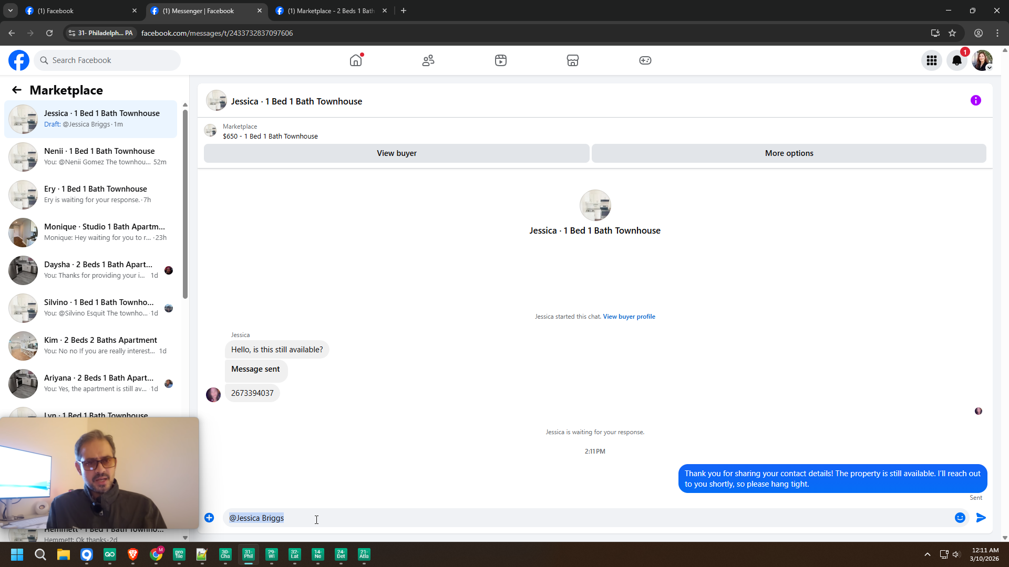
Task: Open the notifications bell
Action: point(957,60)
